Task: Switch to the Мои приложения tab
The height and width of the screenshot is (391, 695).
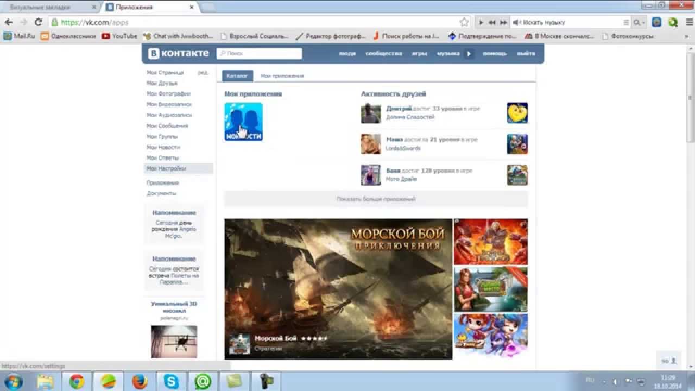Action: (282, 76)
